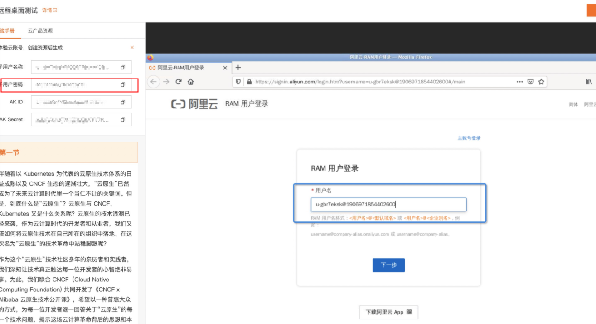The height and width of the screenshot is (324, 596).
Task: Copy the AK ID value
Action: tap(123, 102)
